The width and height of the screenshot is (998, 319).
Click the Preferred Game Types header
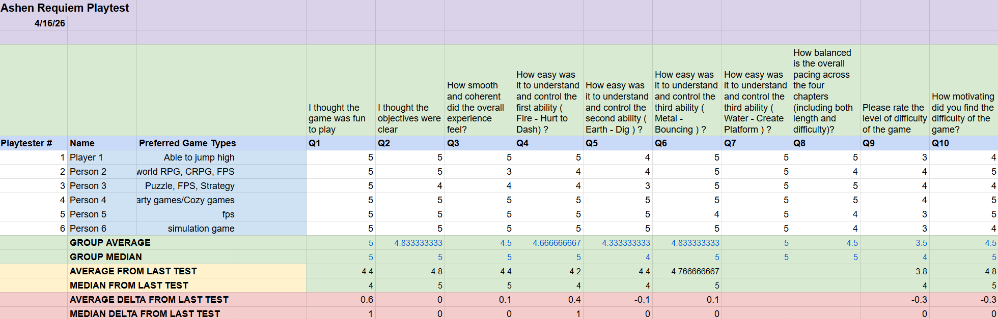pos(187,143)
